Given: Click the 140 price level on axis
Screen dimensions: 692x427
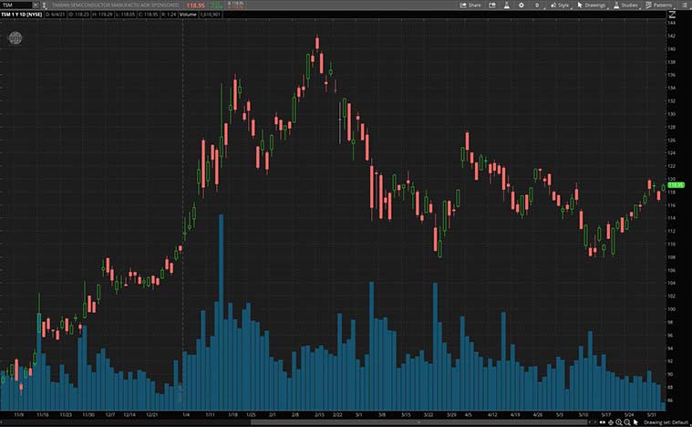Looking at the screenshot, I should point(672,49).
